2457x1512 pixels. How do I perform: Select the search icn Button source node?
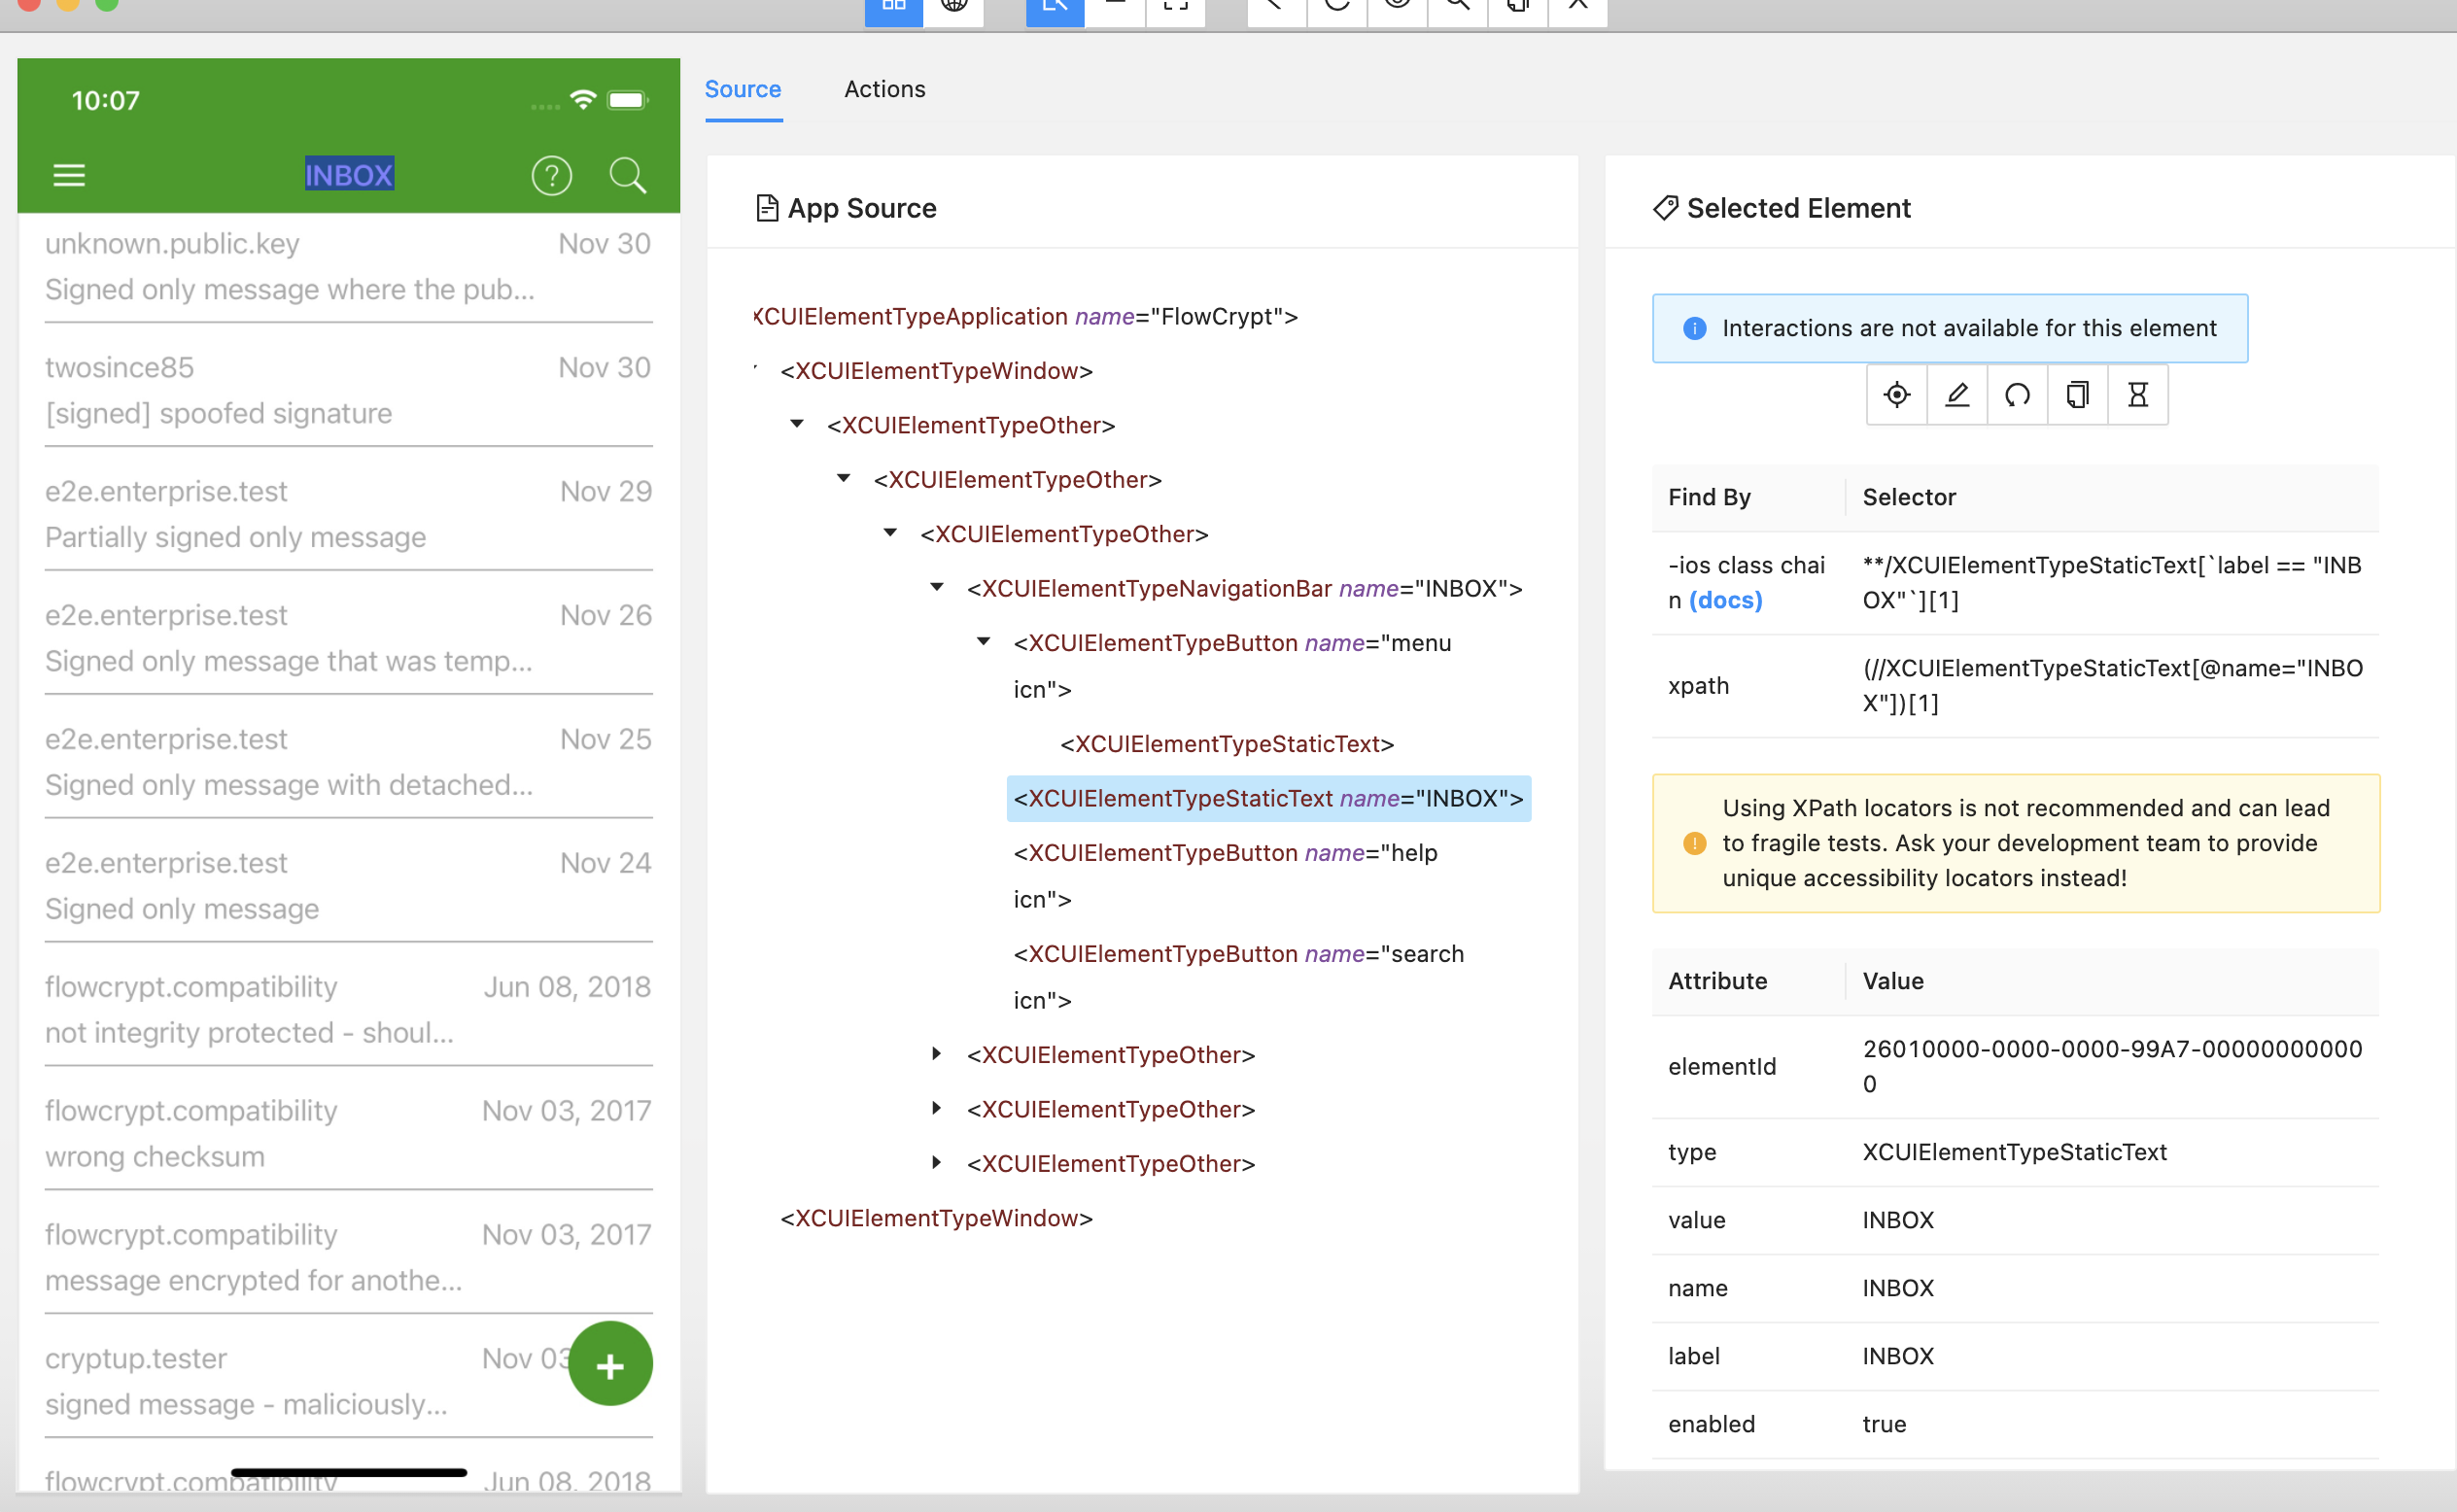pyautogui.click(x=1238, y=954)
